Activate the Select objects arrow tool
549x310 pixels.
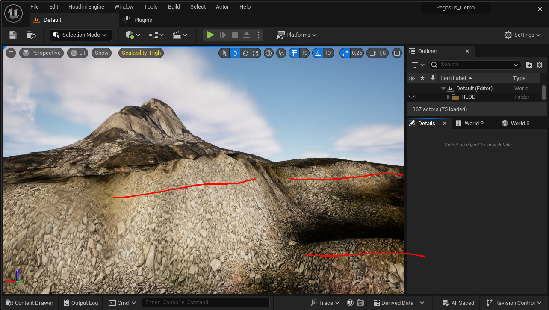224,53
